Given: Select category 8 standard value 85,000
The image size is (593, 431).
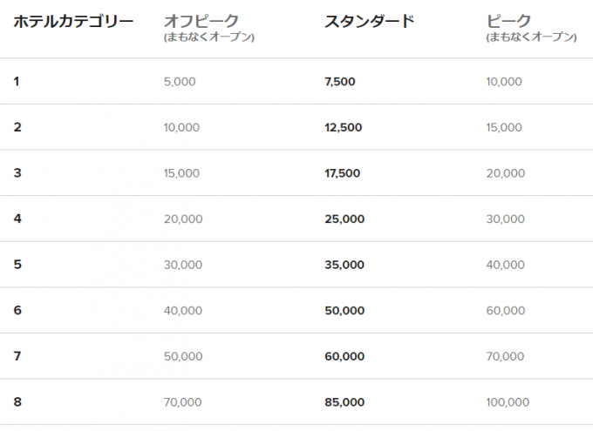Looking at the screenshot, I should click(344, 402).
